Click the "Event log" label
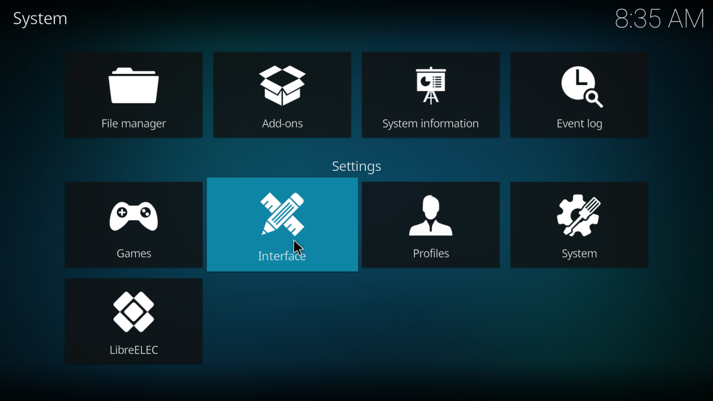Screen dimensions: 713x401 point(579,123)
